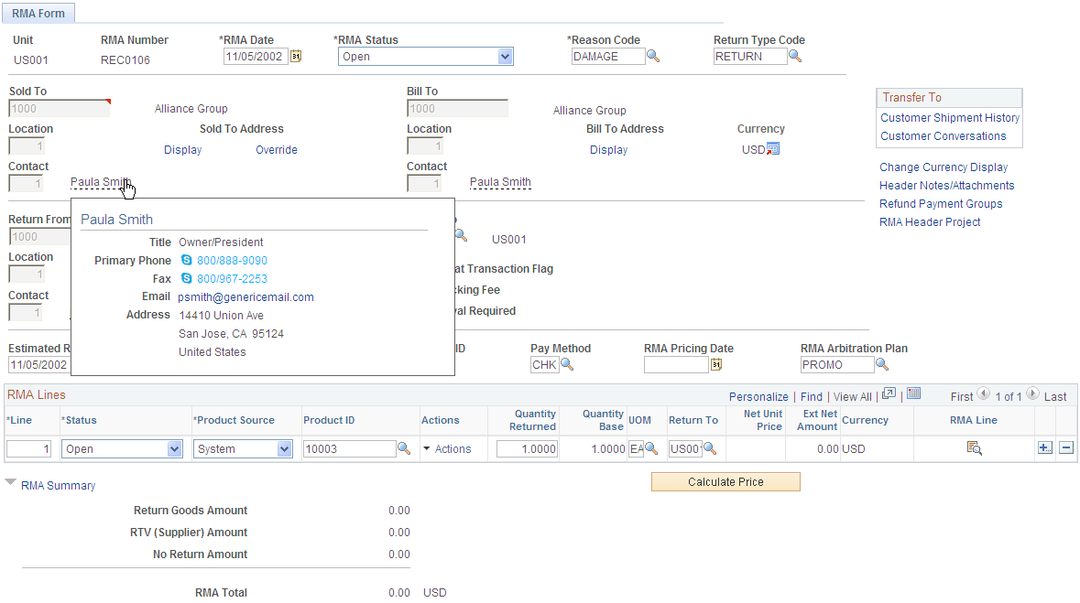1080x603 pixels.
Task: Delete the RMA line using minus icon
Action: tap(1066, 448)
